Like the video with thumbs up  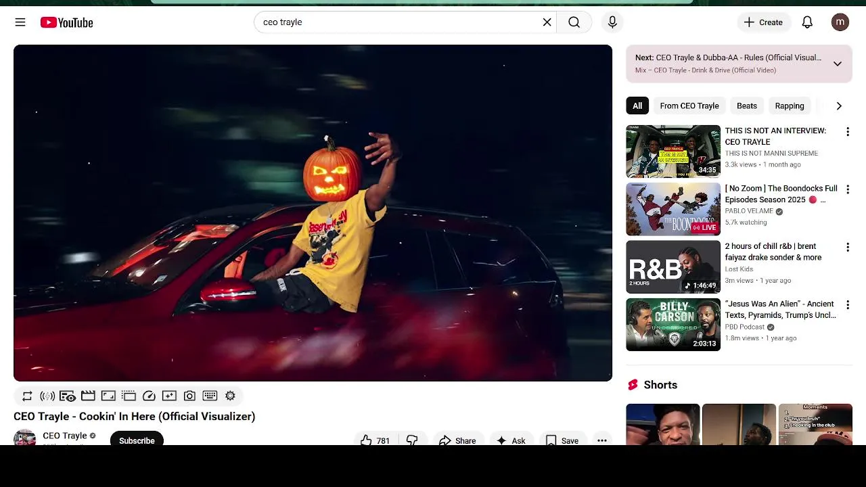point(375,439)
